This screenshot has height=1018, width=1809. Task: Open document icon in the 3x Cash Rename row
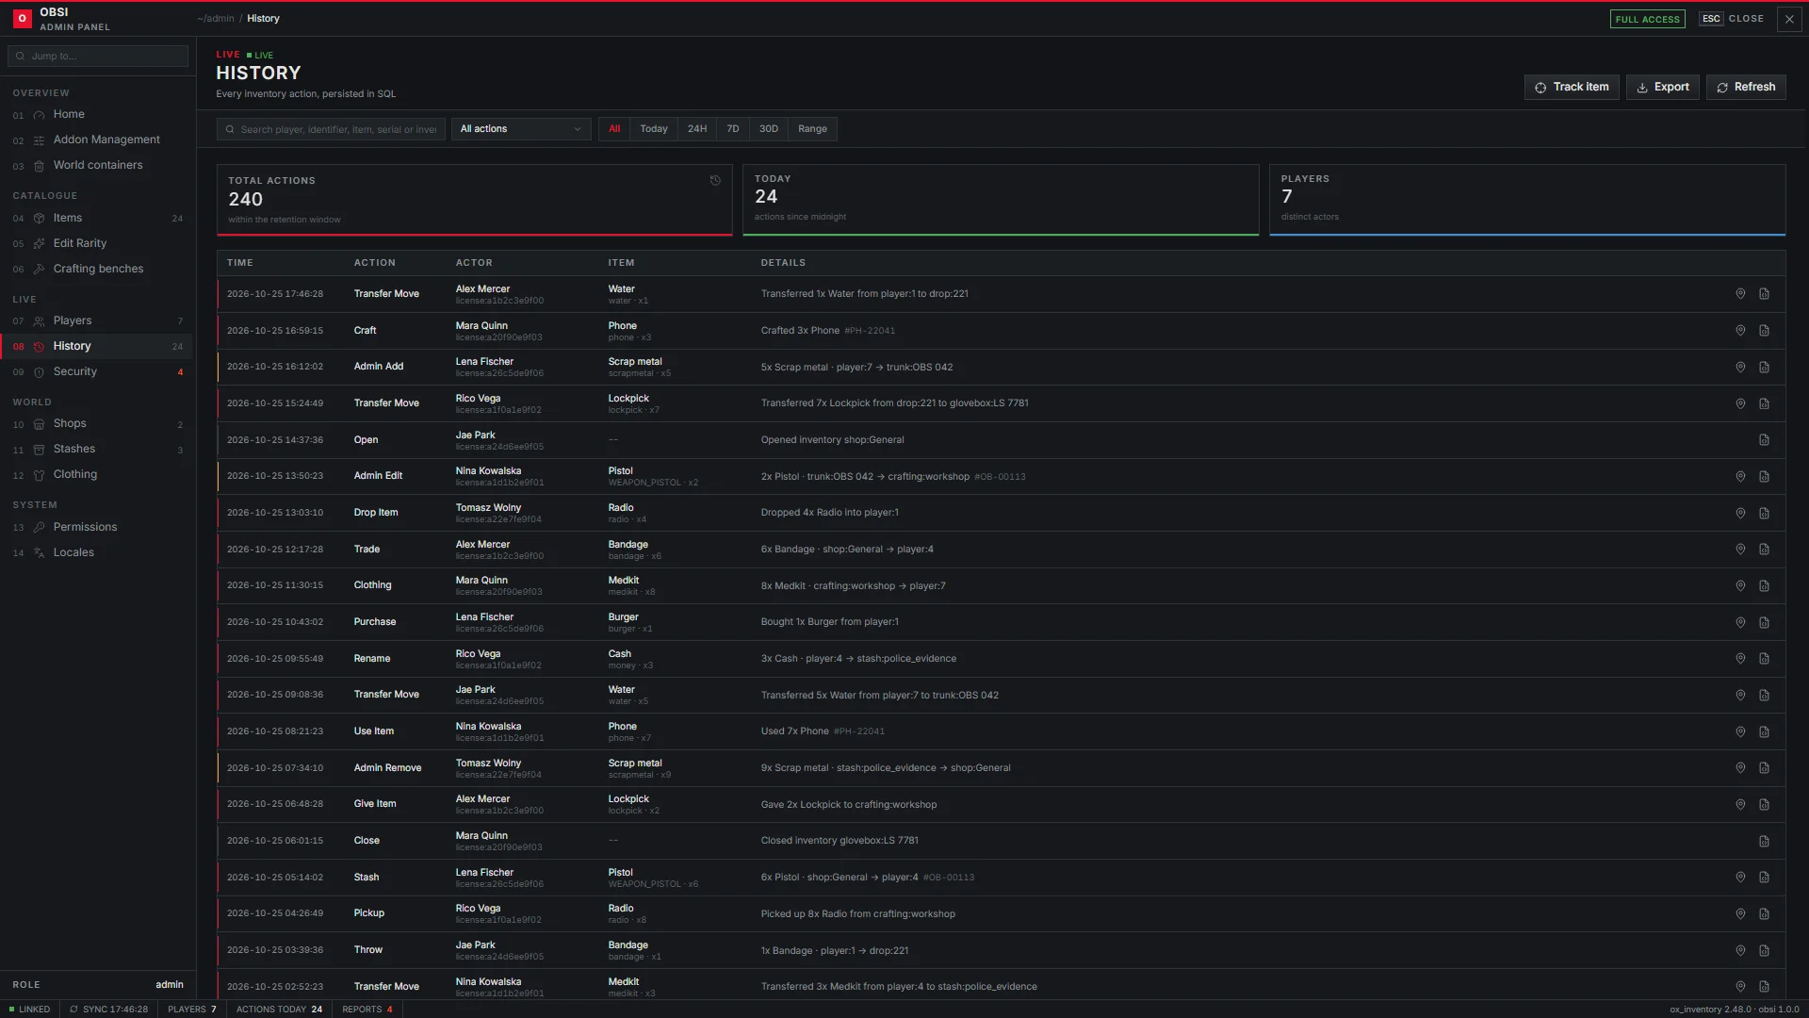click(1764, 659)
